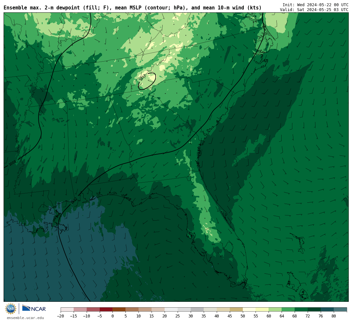Screen dimensions: 352x322
Task: Click the NCAR logo
Action: (x=34, y=308)
